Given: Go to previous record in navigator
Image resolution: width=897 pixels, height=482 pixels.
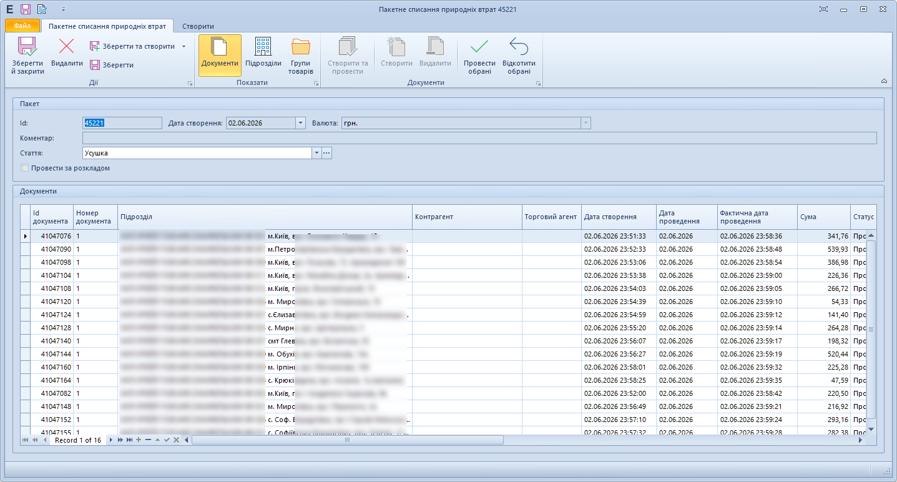Looking at the screenshot, I should [45, 440].
